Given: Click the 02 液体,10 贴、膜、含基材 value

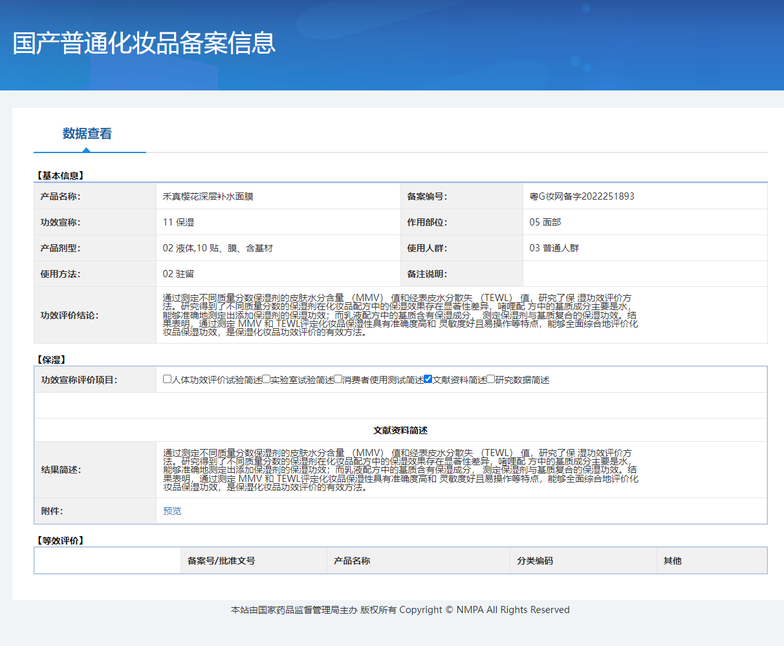Looking at the screenshot, I should [x=218, y=248].
